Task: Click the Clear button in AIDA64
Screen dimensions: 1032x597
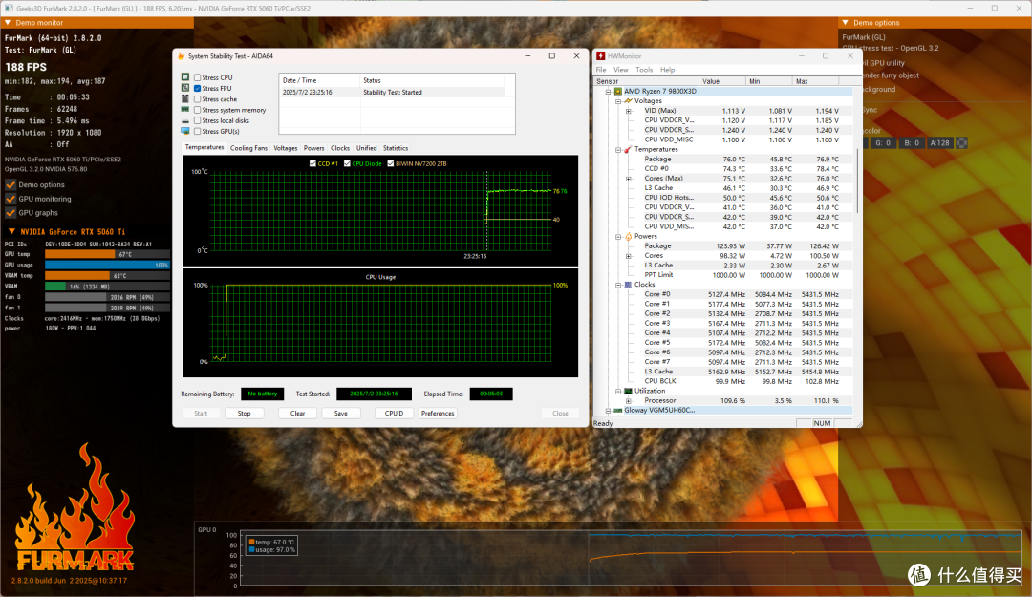Action: [297, 413]
